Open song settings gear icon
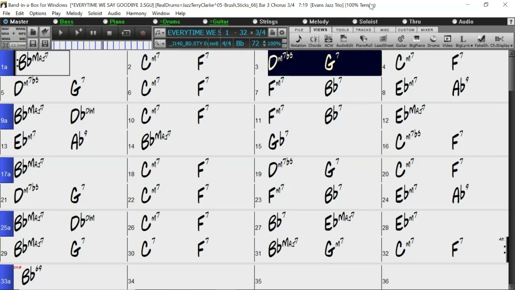The width and height of the screenshot is (515, 290). pos(282,33)
